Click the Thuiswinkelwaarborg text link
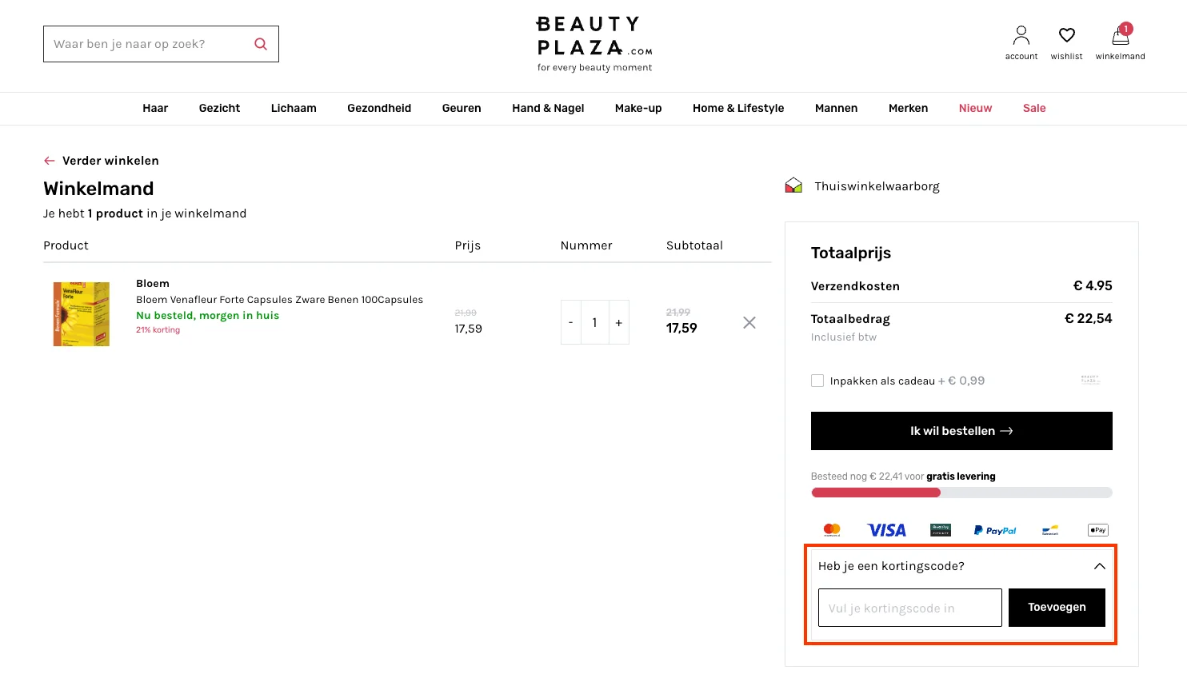The image size is (1187, 674). pos(877,186)
